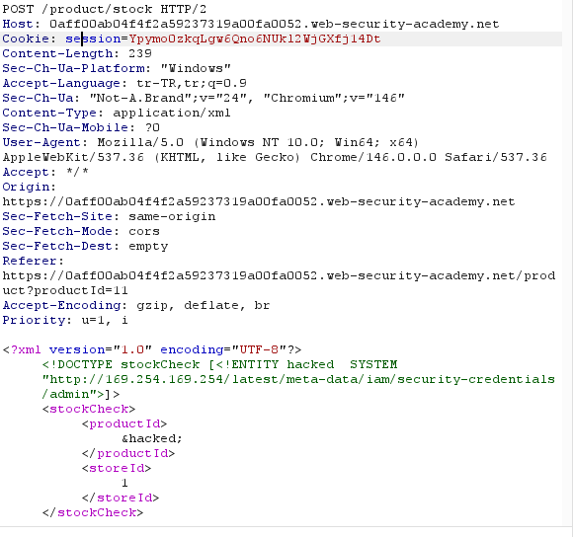This screenshot has width=573, height=537.
Task: Click the closing storeId tag
Action: [121, 498]
